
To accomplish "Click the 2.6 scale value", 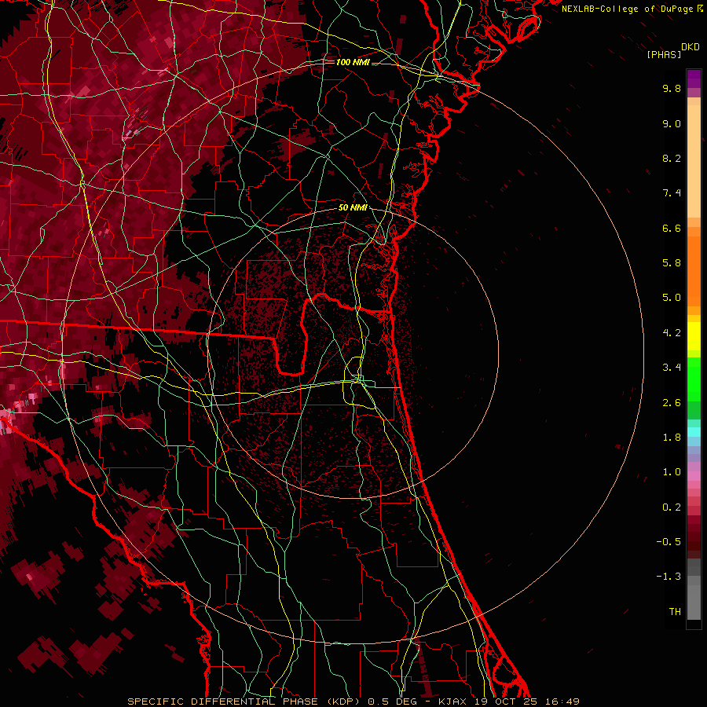I will [x=672, y=403].
